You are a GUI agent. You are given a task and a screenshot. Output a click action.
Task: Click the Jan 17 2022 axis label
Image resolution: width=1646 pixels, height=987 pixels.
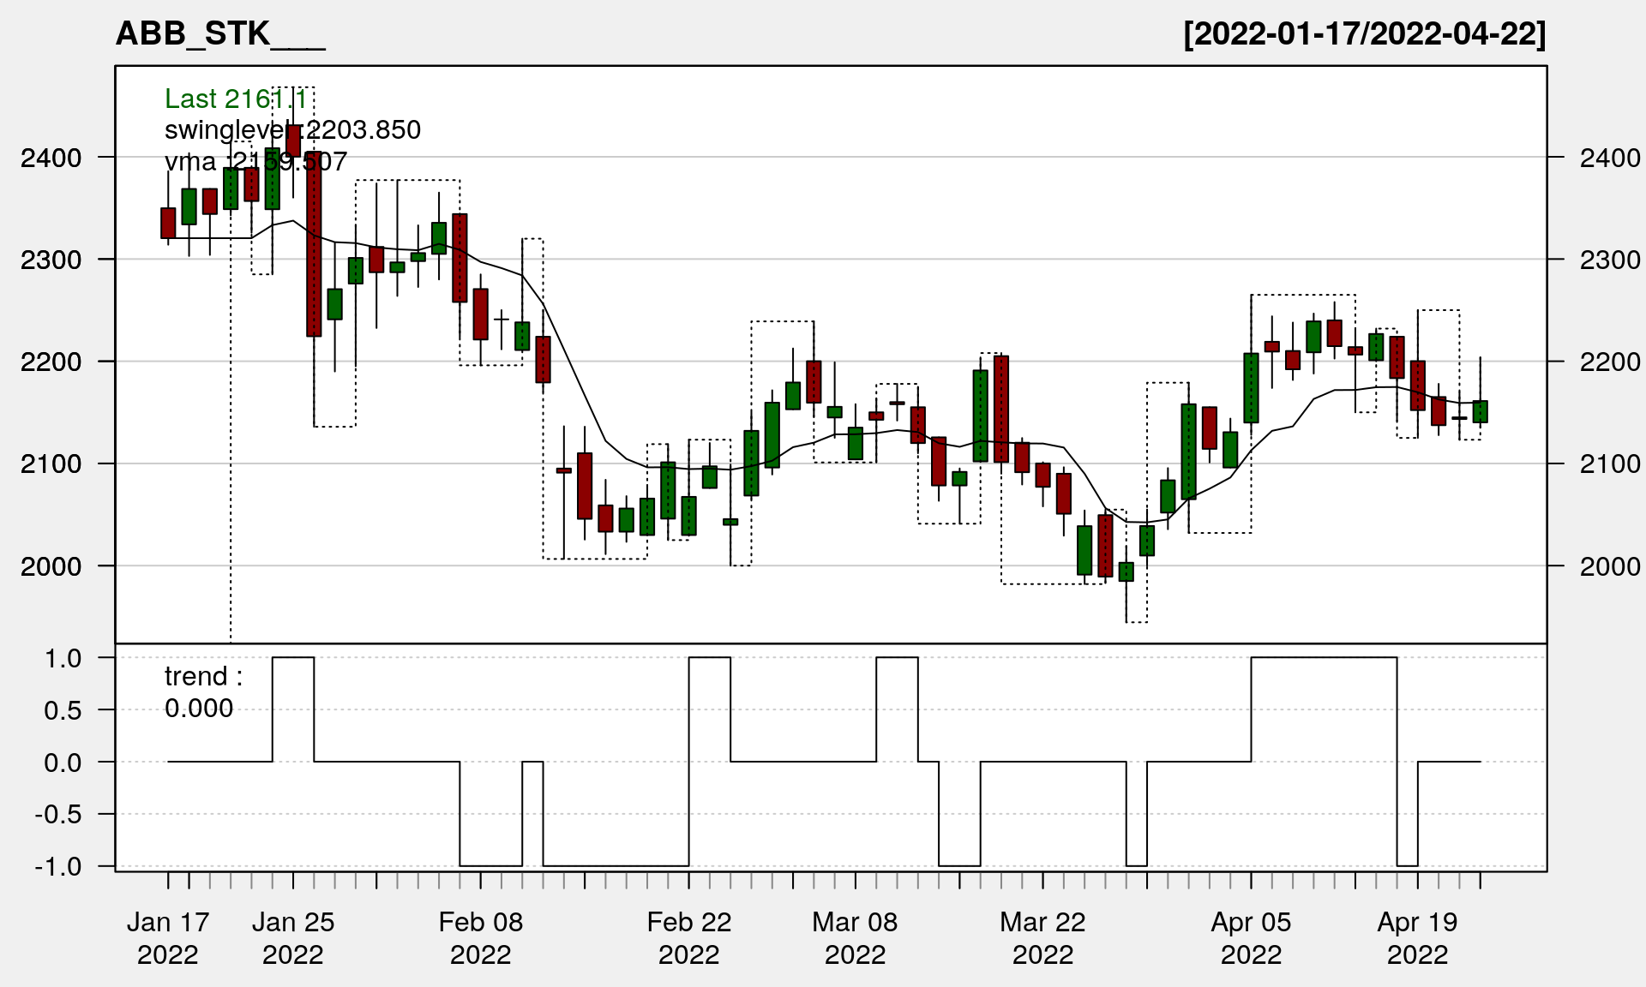(x=168, y=938)
